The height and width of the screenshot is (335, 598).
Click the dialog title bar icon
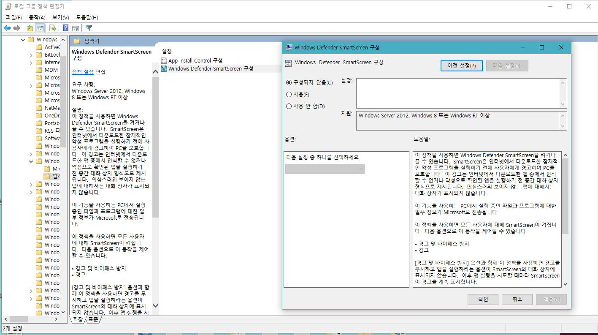point(289,48)
